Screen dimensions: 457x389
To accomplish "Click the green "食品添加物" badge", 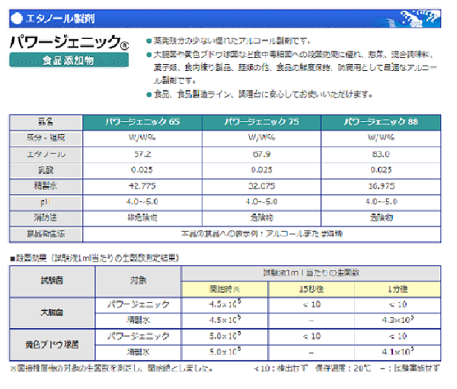I will 69,60.
